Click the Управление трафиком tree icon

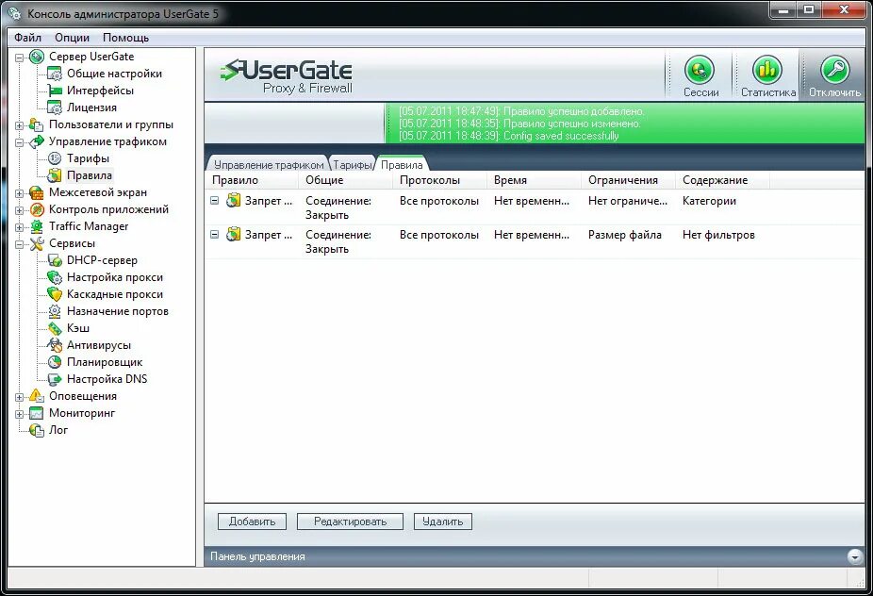click(37, 141)
